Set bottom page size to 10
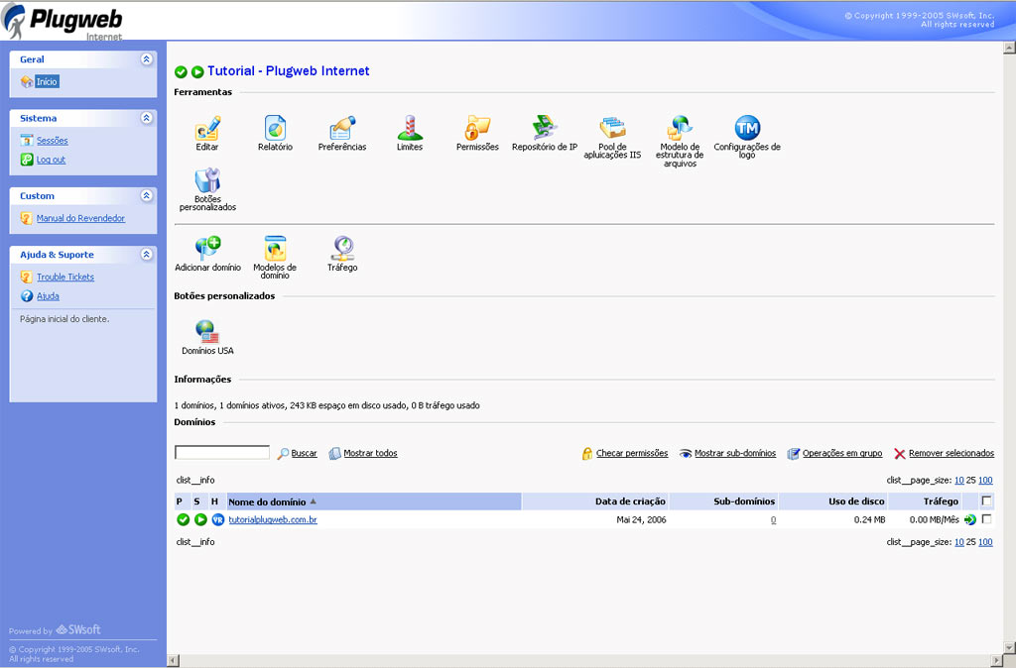 point(959,542)
